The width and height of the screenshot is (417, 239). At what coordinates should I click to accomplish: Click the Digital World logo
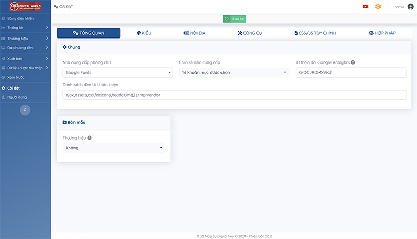25,7
